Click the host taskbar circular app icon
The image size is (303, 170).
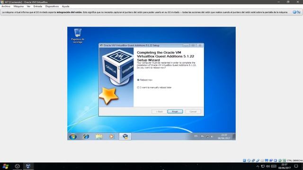click(17, 166)
